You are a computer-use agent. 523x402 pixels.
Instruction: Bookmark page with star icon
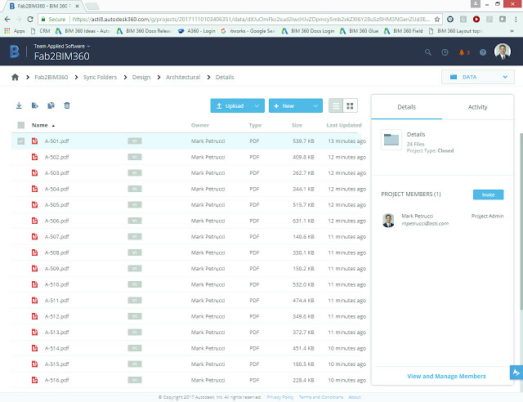437,20
